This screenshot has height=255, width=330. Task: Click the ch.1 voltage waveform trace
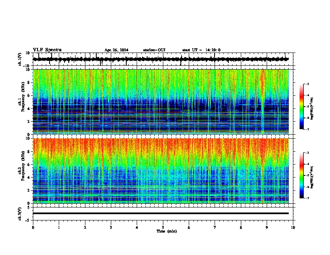pyautogui.click(x=161, y=59)
